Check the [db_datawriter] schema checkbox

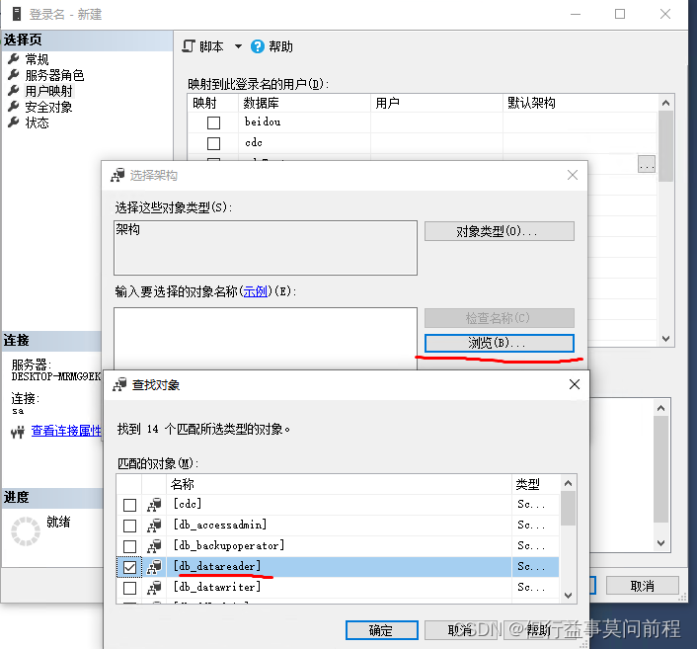coord(129,588)
